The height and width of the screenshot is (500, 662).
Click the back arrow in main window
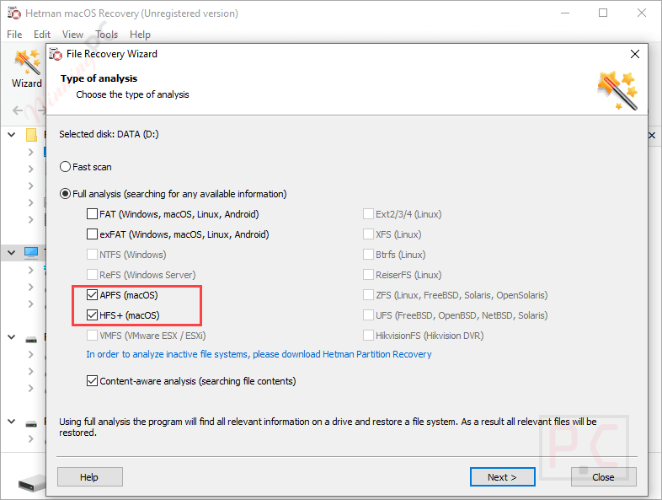point(18,110)
